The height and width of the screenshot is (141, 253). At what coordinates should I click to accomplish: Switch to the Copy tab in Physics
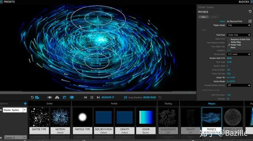(203, 17)
